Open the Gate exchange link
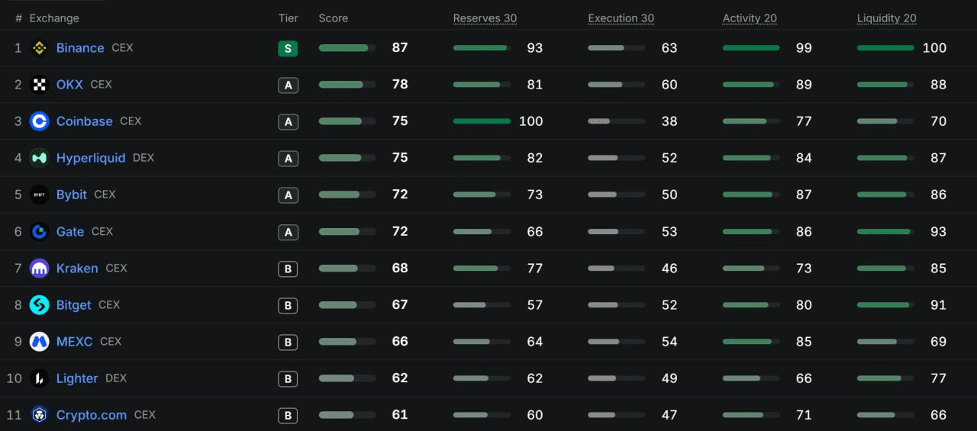This screenshot has height=431, width=977. pos(70,231)
